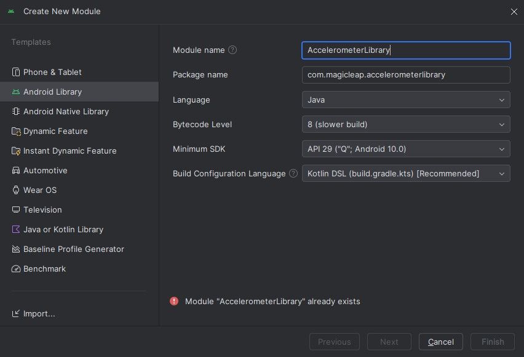Open the Language dropdown
Viewport: 524px width, 357px height.
click(406, 100)
